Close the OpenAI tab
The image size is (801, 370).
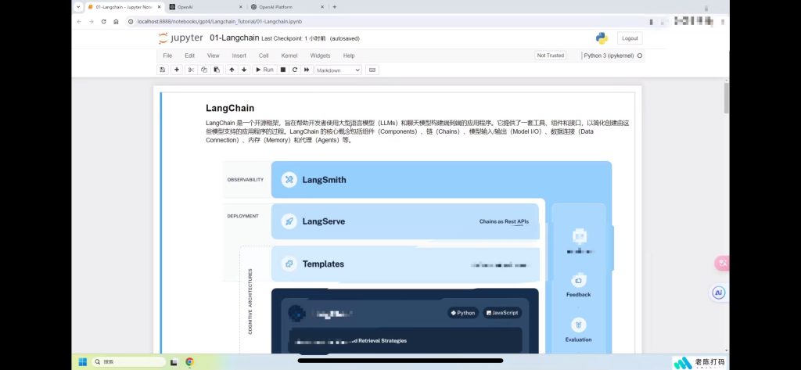tap(241, 7)
